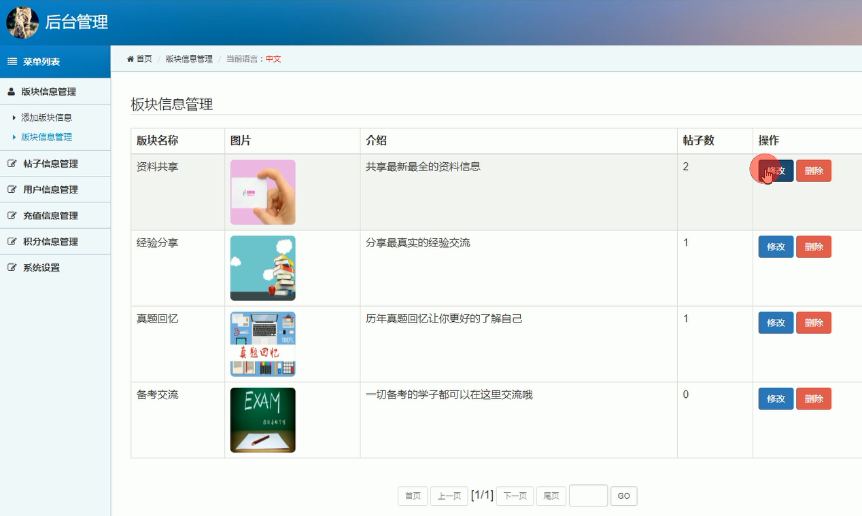Click edit icon beside 系统设置
The image size is (862, 516).
pos(12,268)
